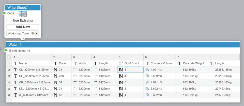Viewport: 244px width, 106px height.
Task: Select the Workshop_Tower_St combo box field
Action: 23,33
